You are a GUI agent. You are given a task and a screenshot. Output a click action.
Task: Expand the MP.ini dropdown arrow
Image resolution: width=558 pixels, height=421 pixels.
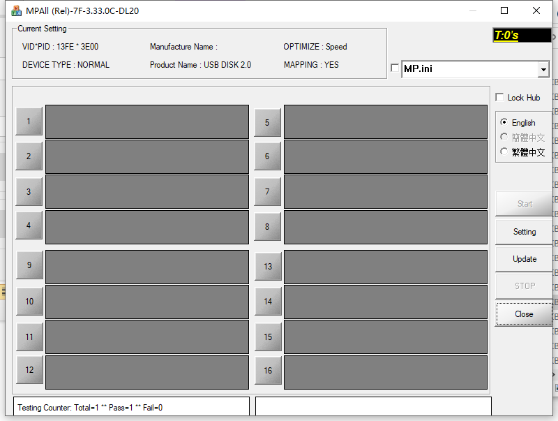tap(543, 69)
